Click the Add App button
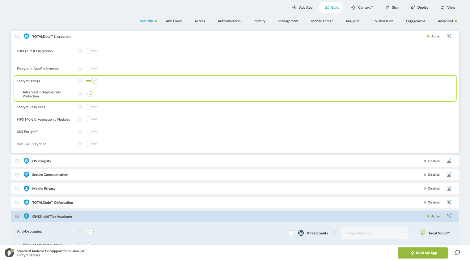 click(302, 7)
